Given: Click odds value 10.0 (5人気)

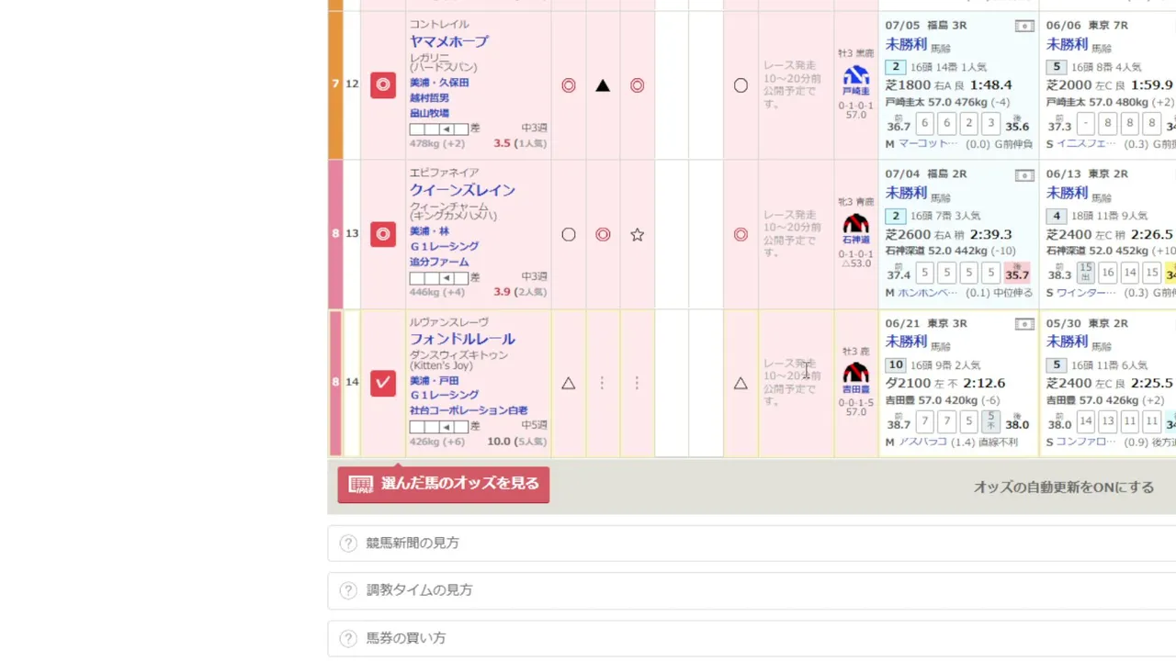Looking at the screenshot, I should (x=517, y=441).
